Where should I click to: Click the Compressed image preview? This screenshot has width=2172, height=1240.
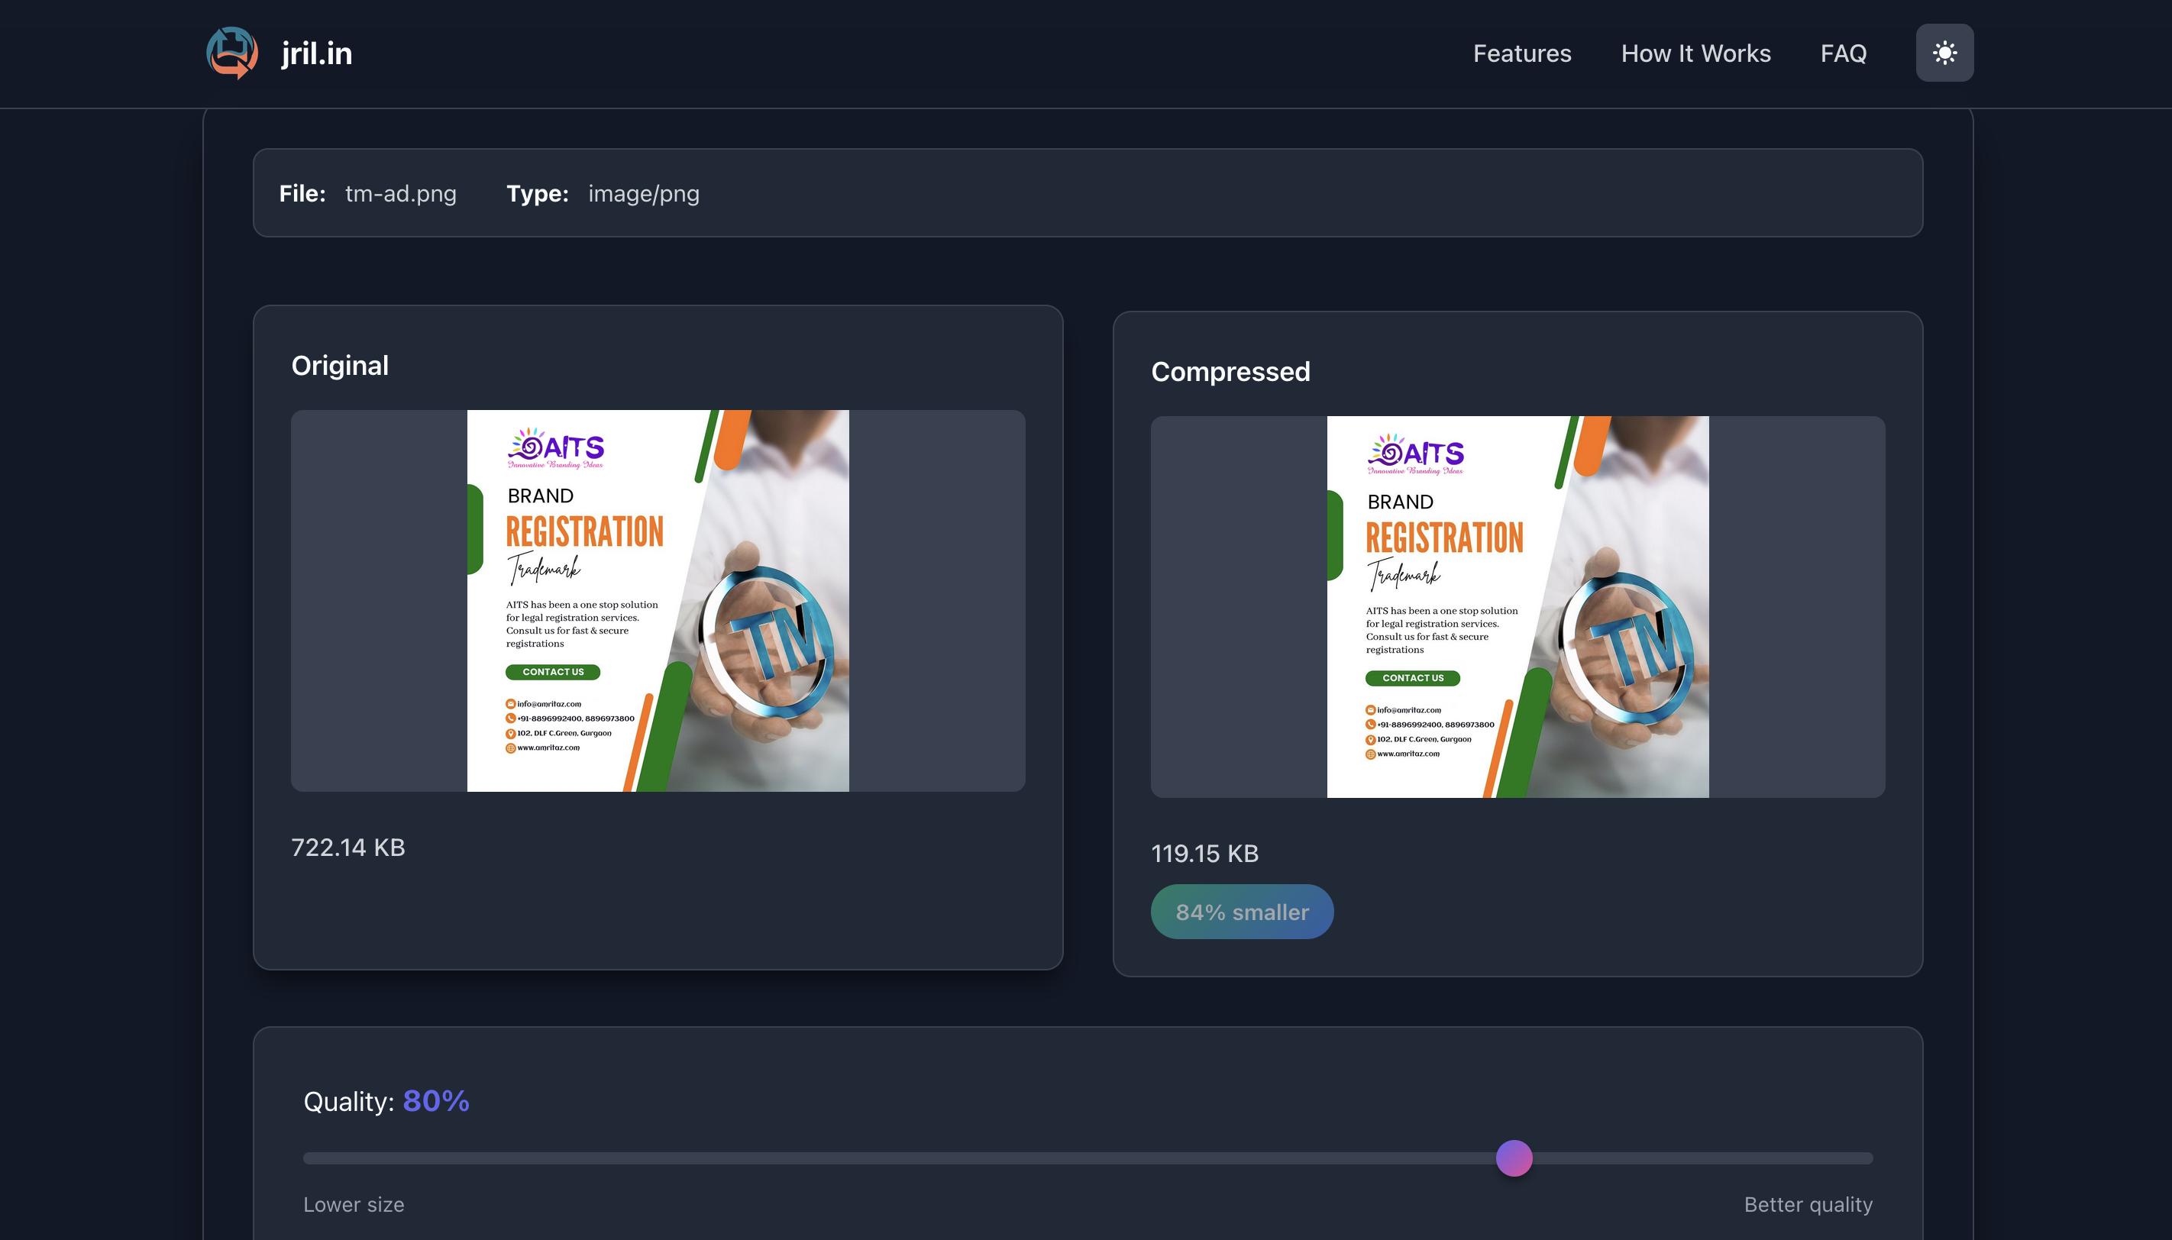[x=1517, y=606]
